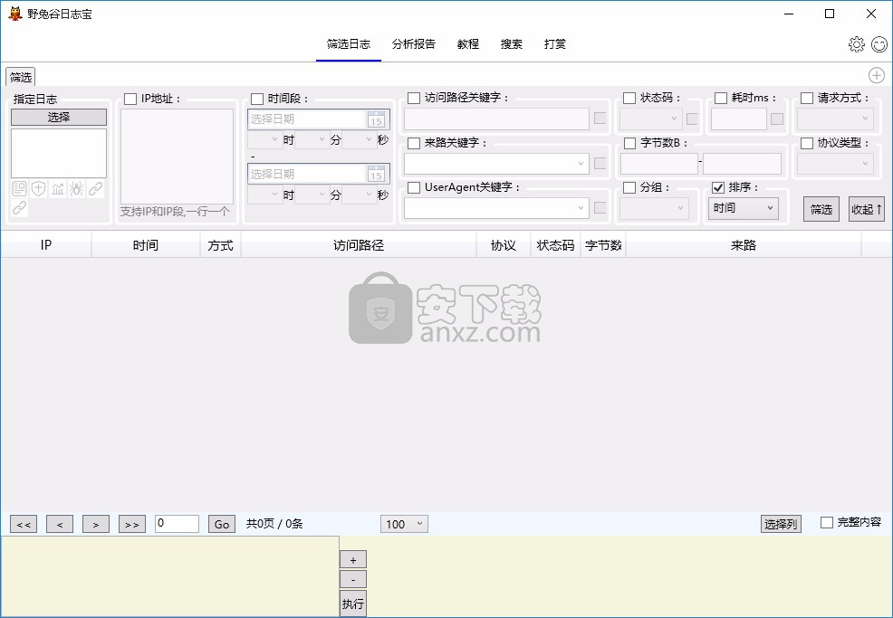Click the shield plus security icon
This screenshot has height=618, width=893.
[38, 188]
